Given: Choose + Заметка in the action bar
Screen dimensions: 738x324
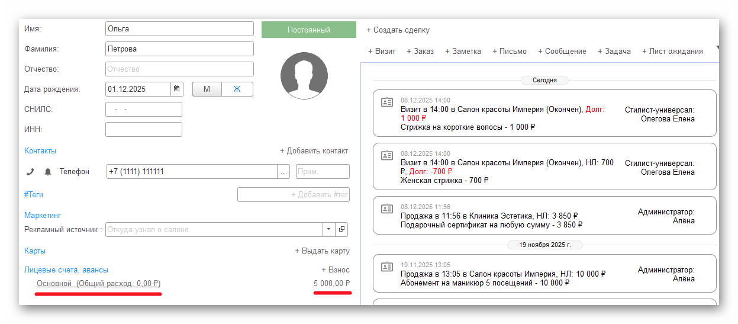Looking at the screenshot, I should tap(463, 51).
